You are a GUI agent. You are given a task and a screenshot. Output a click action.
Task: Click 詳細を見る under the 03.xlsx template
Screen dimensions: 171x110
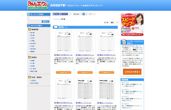pyautogui.click(x=107, y=72)
